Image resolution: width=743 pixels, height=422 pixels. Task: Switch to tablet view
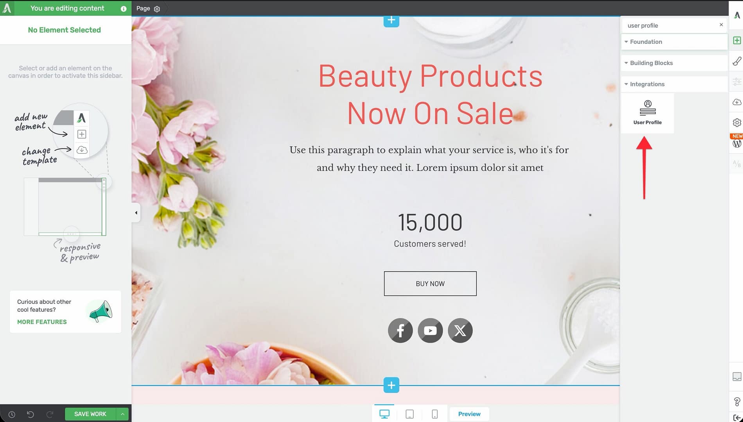409,414
